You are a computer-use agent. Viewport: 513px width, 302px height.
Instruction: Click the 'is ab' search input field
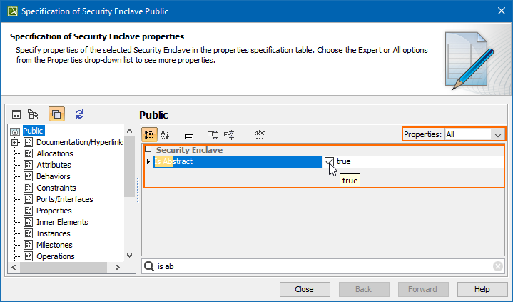[x=321, y=266]
